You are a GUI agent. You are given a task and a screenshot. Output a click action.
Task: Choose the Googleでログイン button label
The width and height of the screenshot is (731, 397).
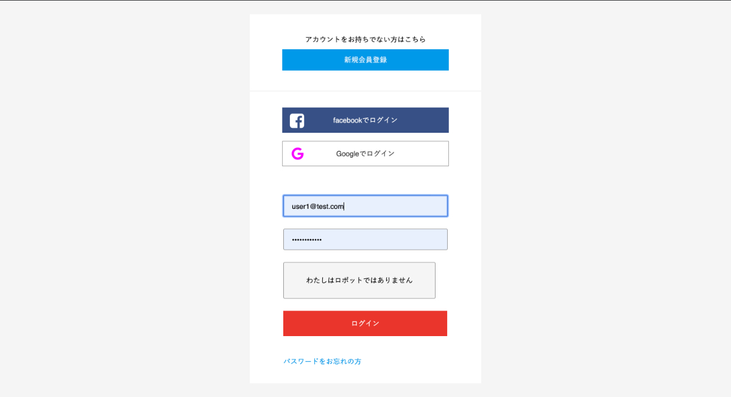click(365, 153)
